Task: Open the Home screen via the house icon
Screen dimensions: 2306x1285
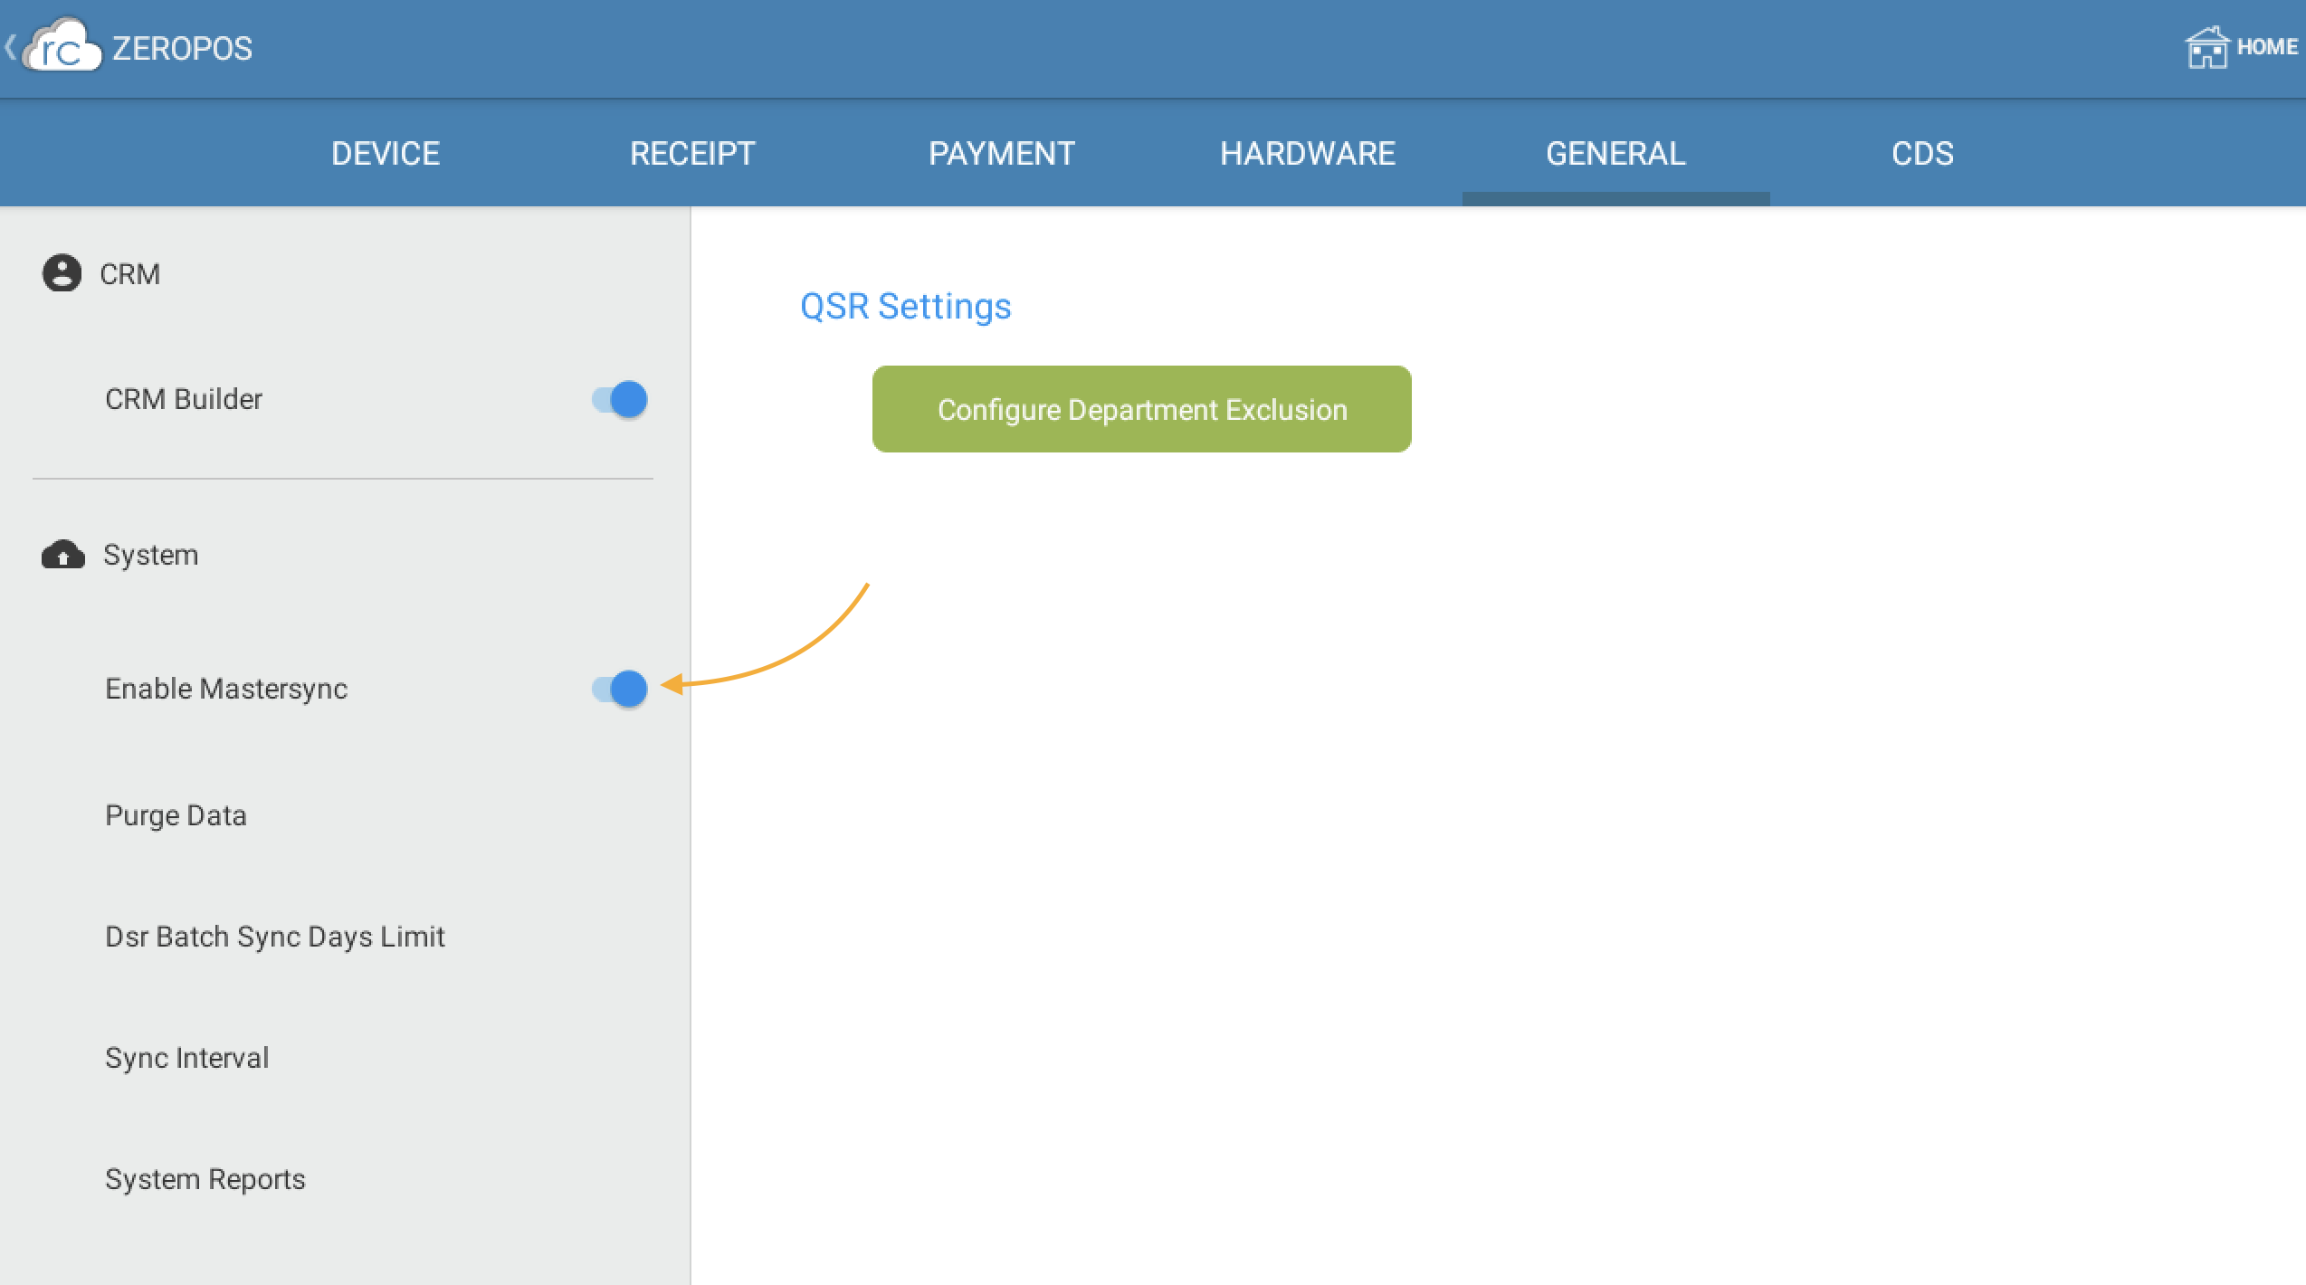Action: (x=2208, y=46)
